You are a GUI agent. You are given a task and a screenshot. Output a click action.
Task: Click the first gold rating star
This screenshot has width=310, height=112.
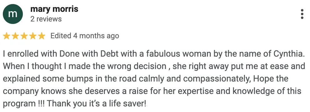(7, 36)
